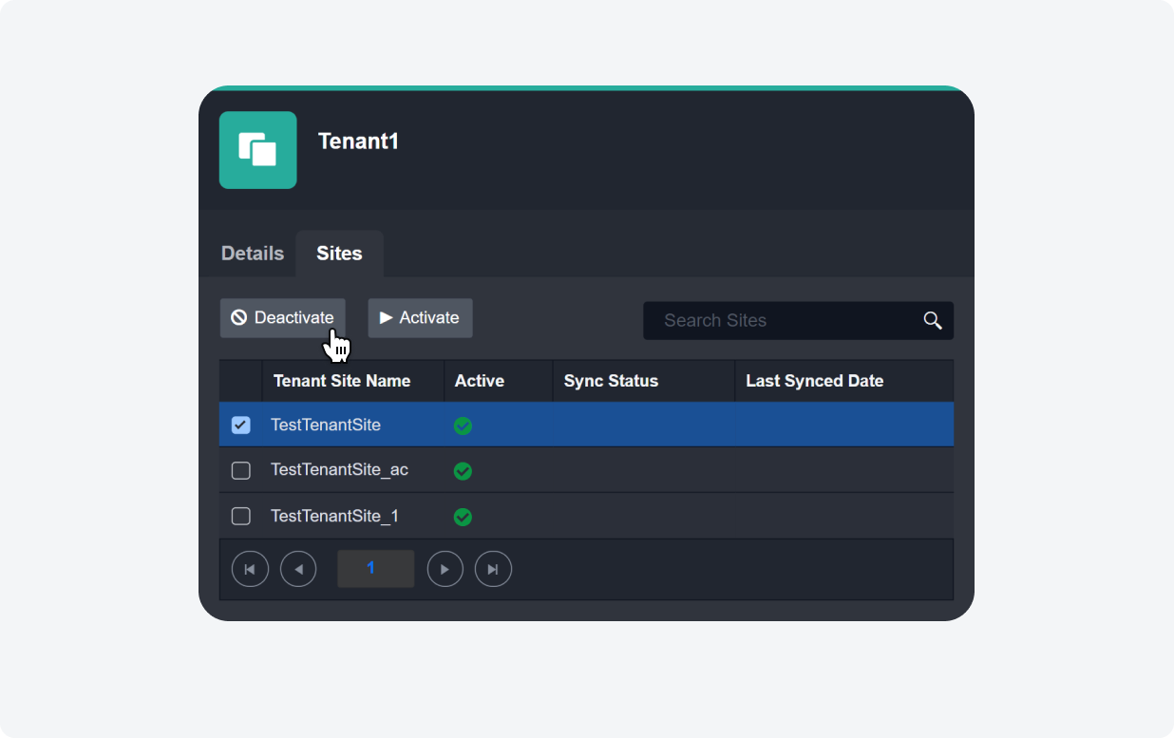This screenshot has height=738, width=1174.
Task: Go to the next page of sites
Action: click(445, 569)
